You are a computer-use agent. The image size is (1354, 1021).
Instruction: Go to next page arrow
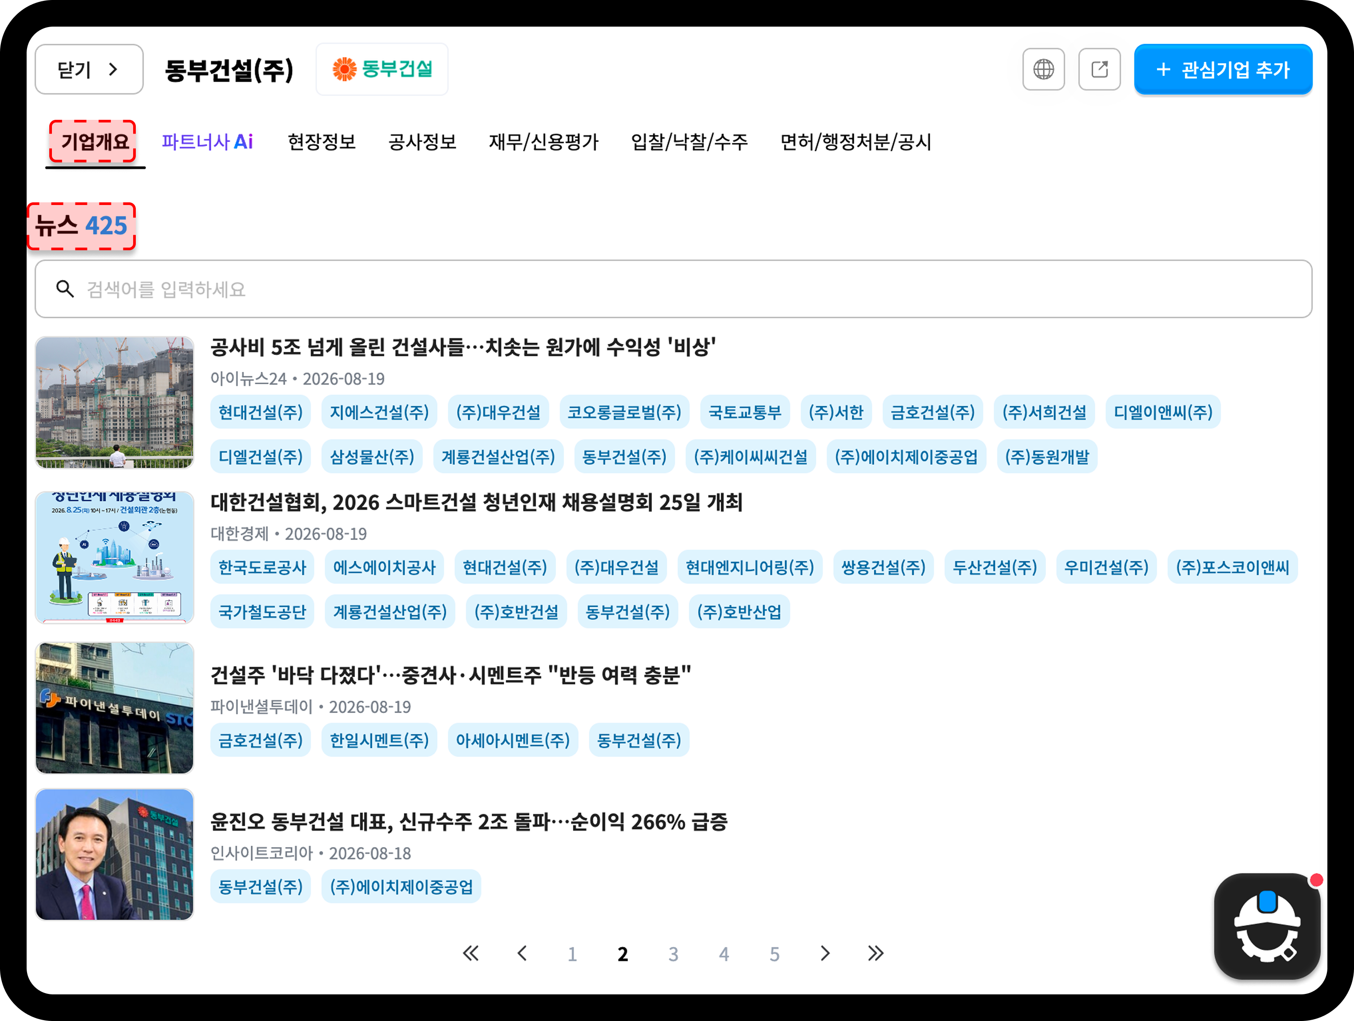coord(825,953)
